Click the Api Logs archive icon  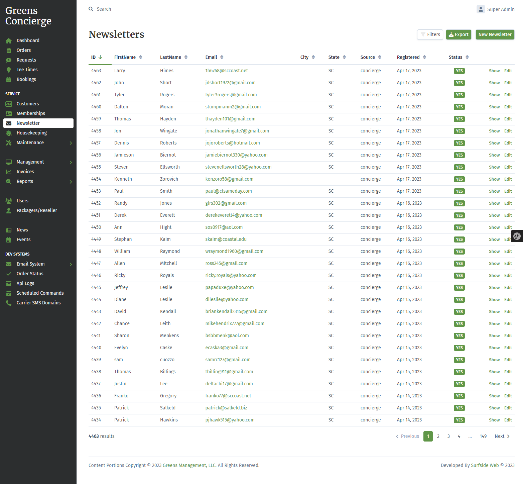9,284
